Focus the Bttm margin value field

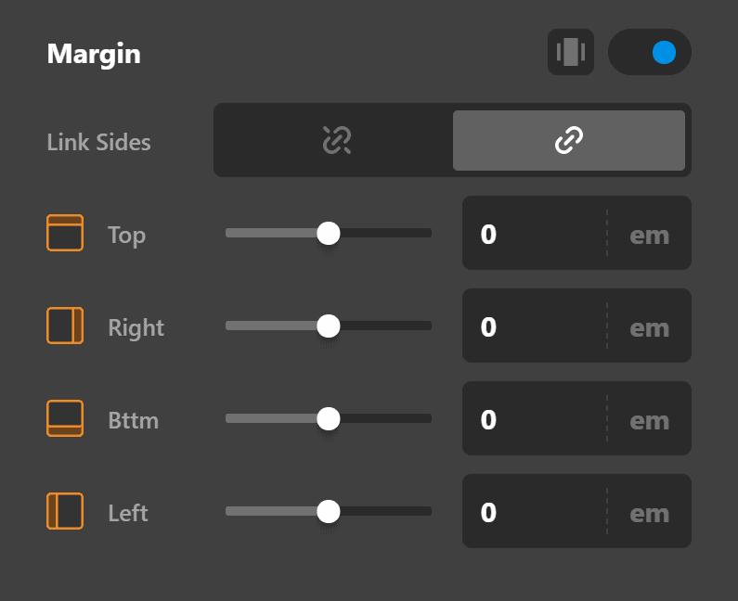535,418
